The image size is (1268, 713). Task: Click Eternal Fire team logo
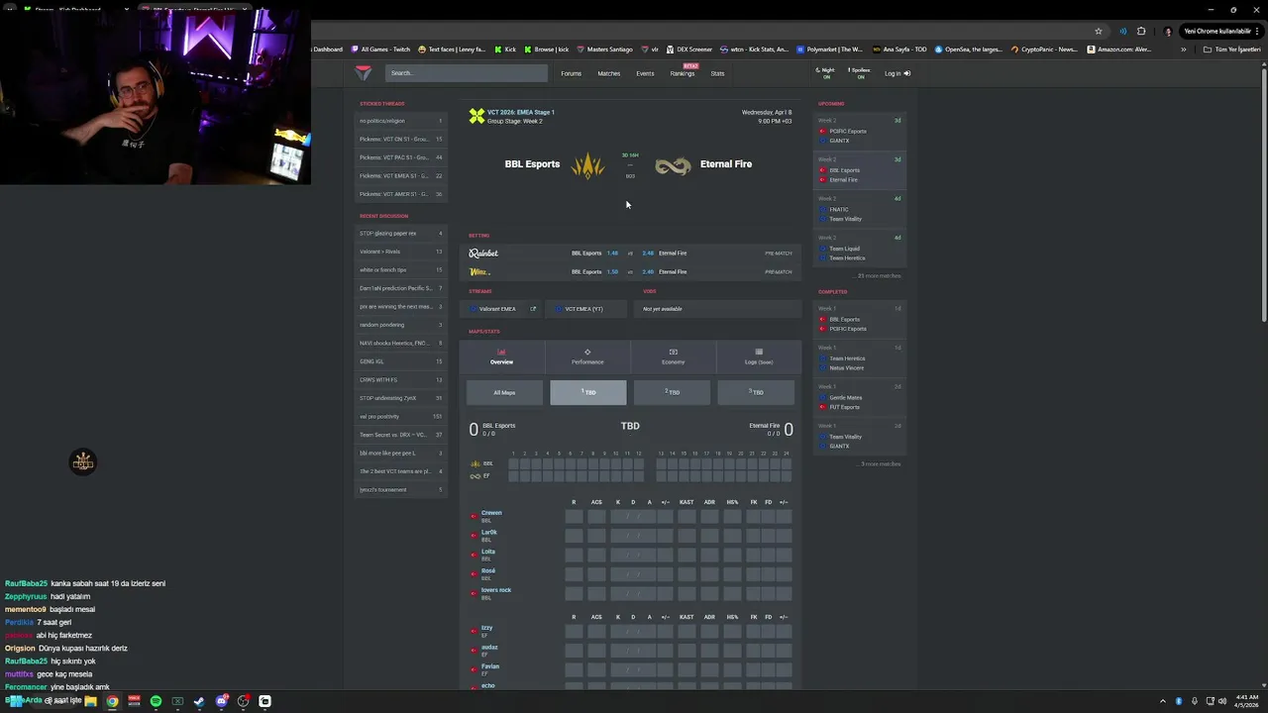673,165
